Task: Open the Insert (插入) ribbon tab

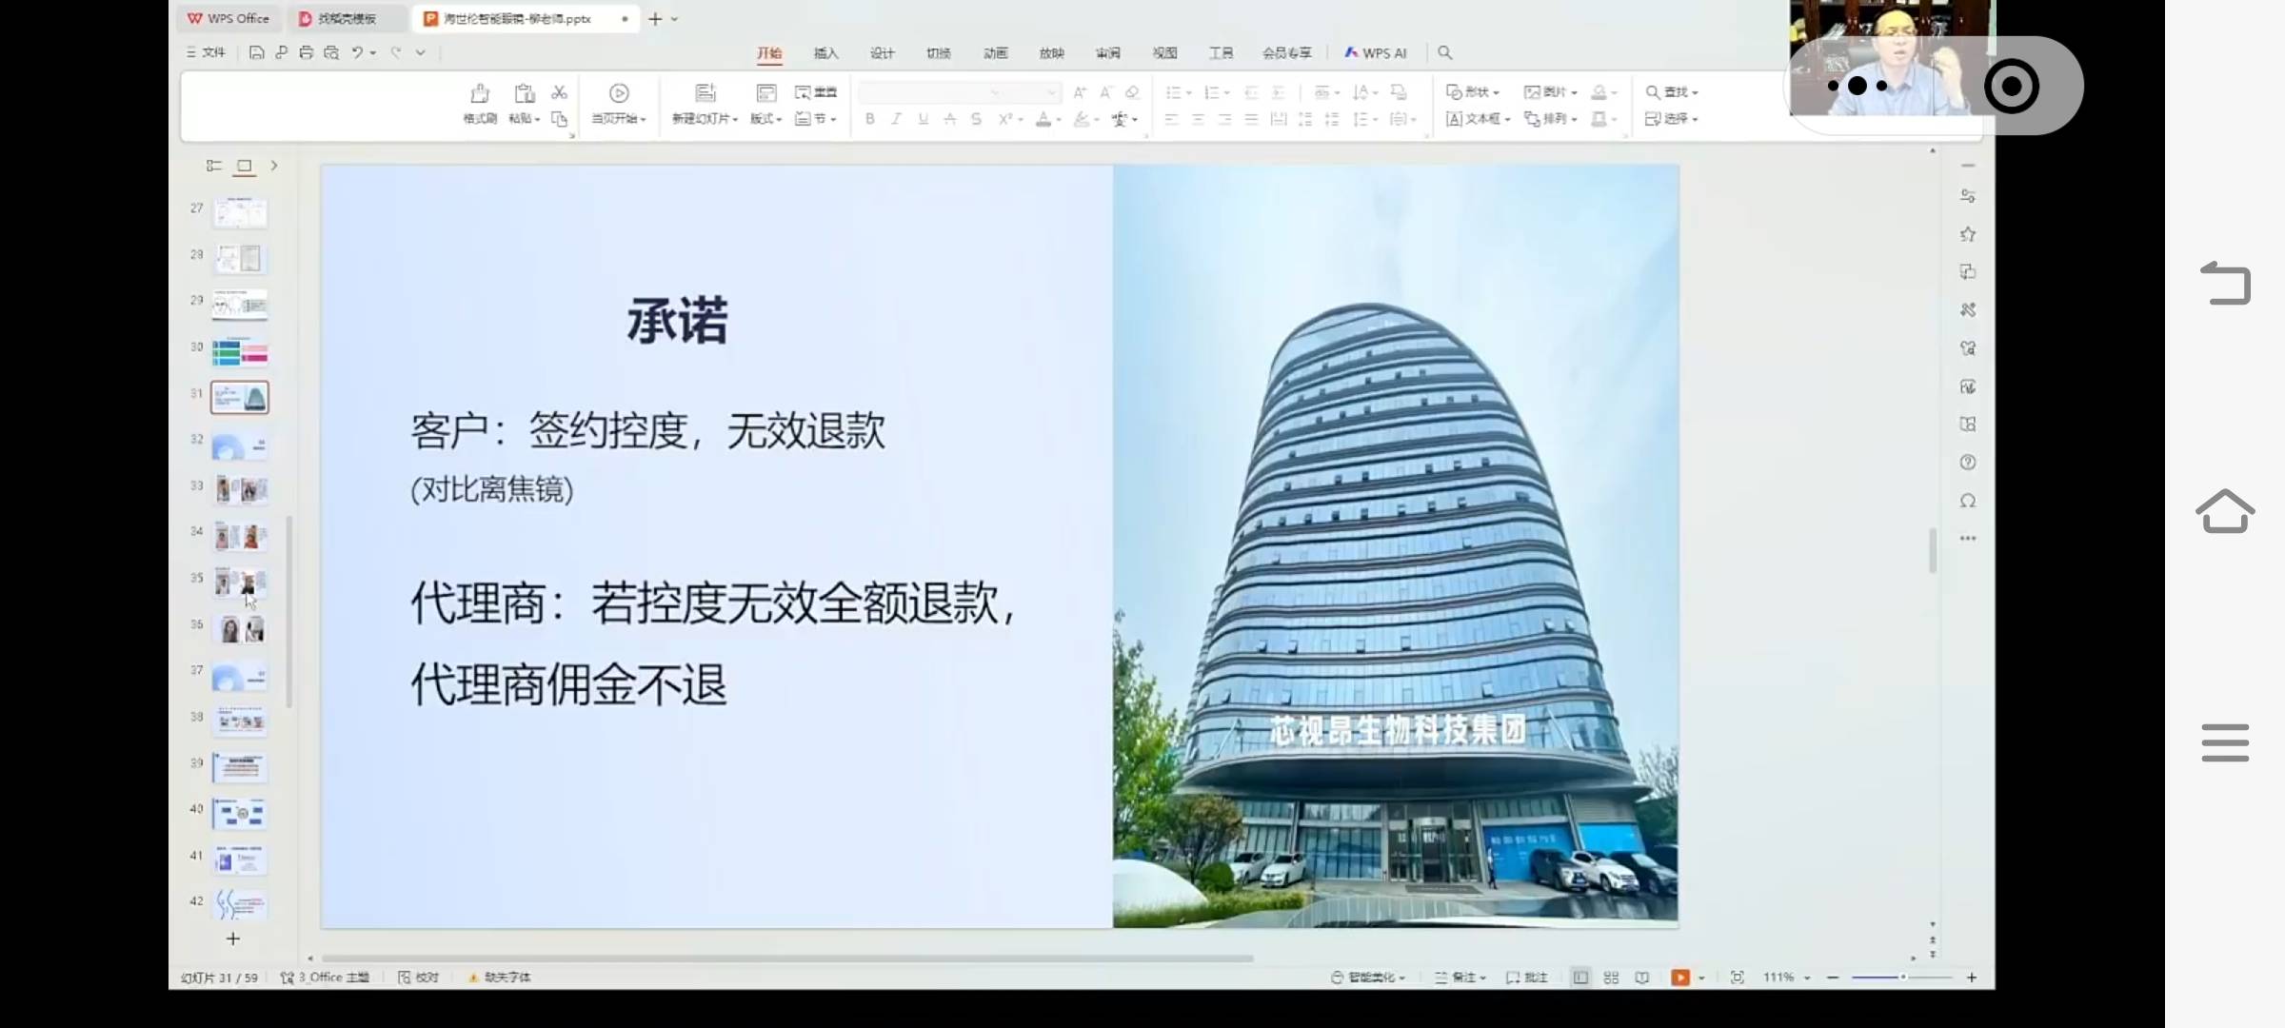Action: coord(825,53)
